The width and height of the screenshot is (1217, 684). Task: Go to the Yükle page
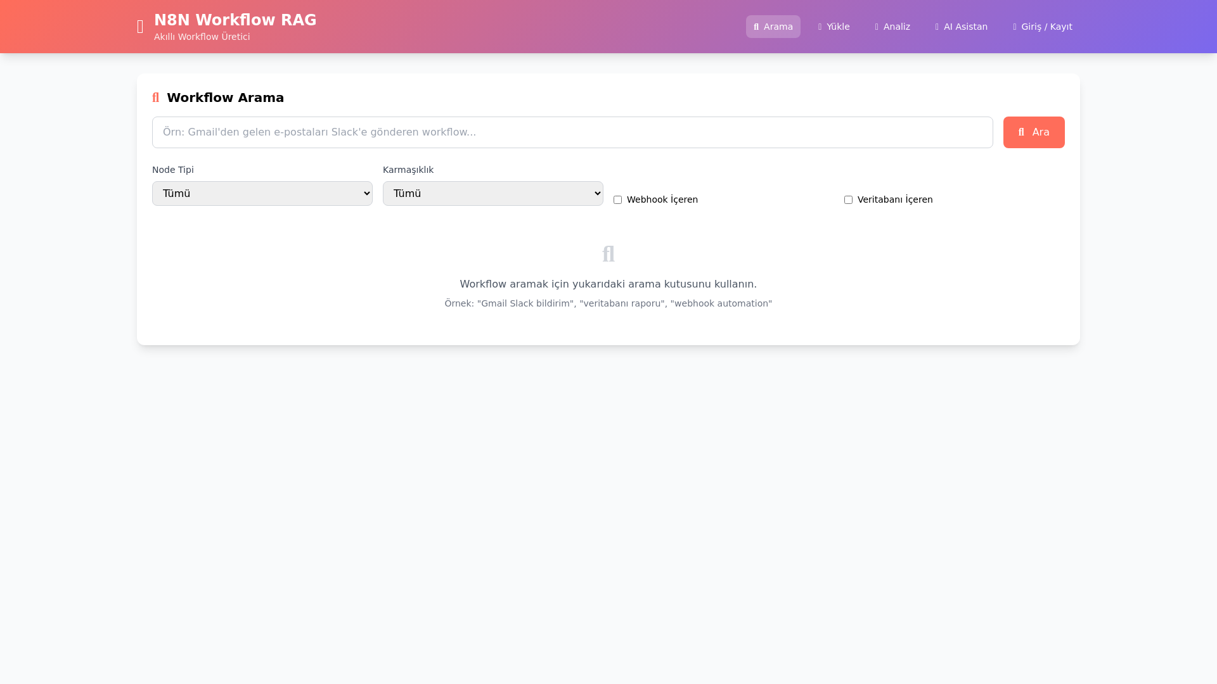pos(834,27)
